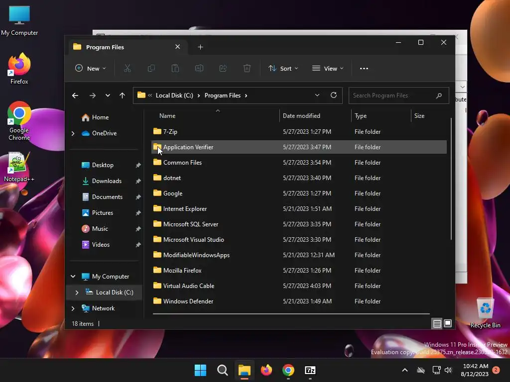The image size is (510, 382).
Task: Switch to details view layout icon
Action: 437,323
